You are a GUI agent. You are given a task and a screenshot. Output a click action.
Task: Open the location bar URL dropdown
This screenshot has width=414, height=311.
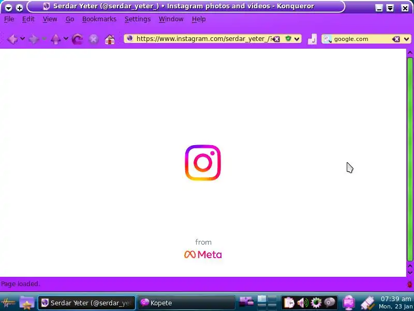tap(297, 39)
